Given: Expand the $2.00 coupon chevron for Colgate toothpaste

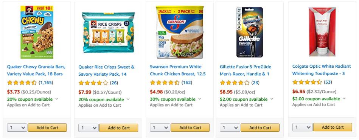Looking at the screenshot, I should pos(344,98).
